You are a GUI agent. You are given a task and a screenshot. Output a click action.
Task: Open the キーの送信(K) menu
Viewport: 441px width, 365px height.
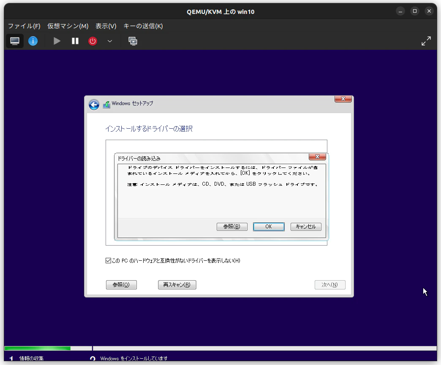[x=143, y=26]
